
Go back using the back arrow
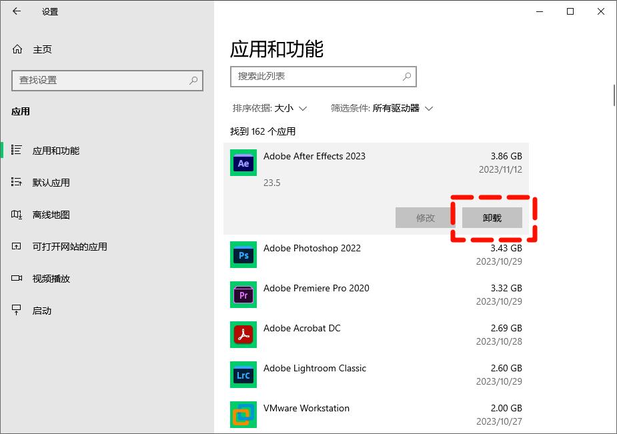17,11
